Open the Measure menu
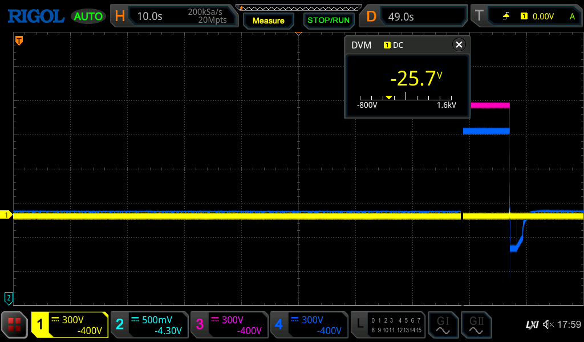Viewport: 584px width, 342px height. [x=268, y=21]
